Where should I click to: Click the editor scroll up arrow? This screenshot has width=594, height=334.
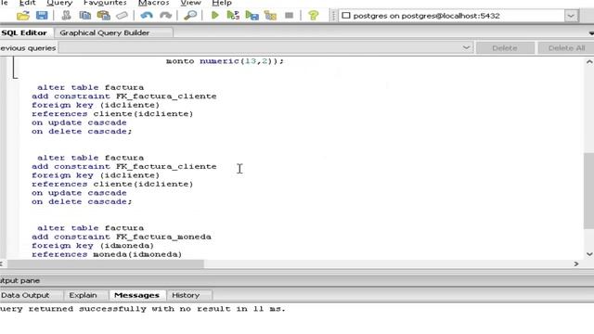click(589, 62)
